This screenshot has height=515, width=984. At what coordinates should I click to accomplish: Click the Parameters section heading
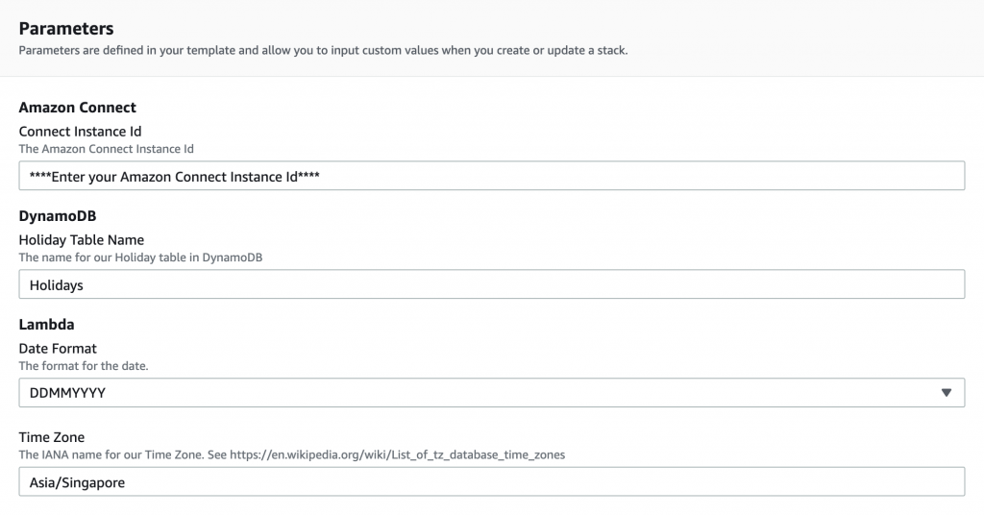[x=66, y=28]
